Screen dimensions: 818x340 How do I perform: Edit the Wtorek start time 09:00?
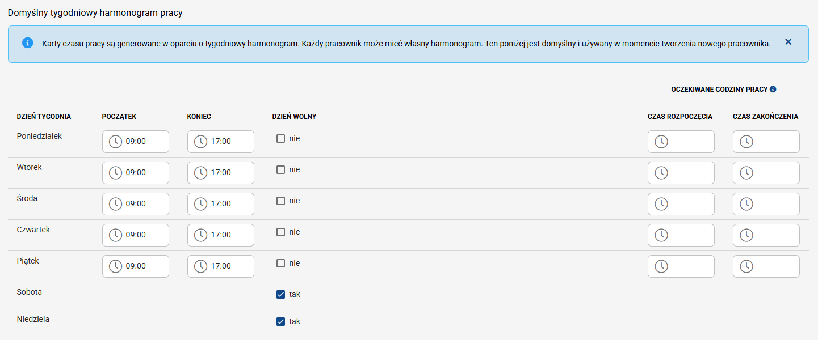coord(142,172)
